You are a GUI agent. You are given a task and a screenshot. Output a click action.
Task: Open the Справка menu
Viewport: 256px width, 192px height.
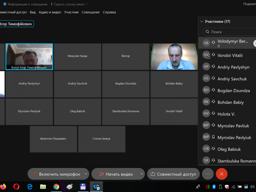coord(109,12)
